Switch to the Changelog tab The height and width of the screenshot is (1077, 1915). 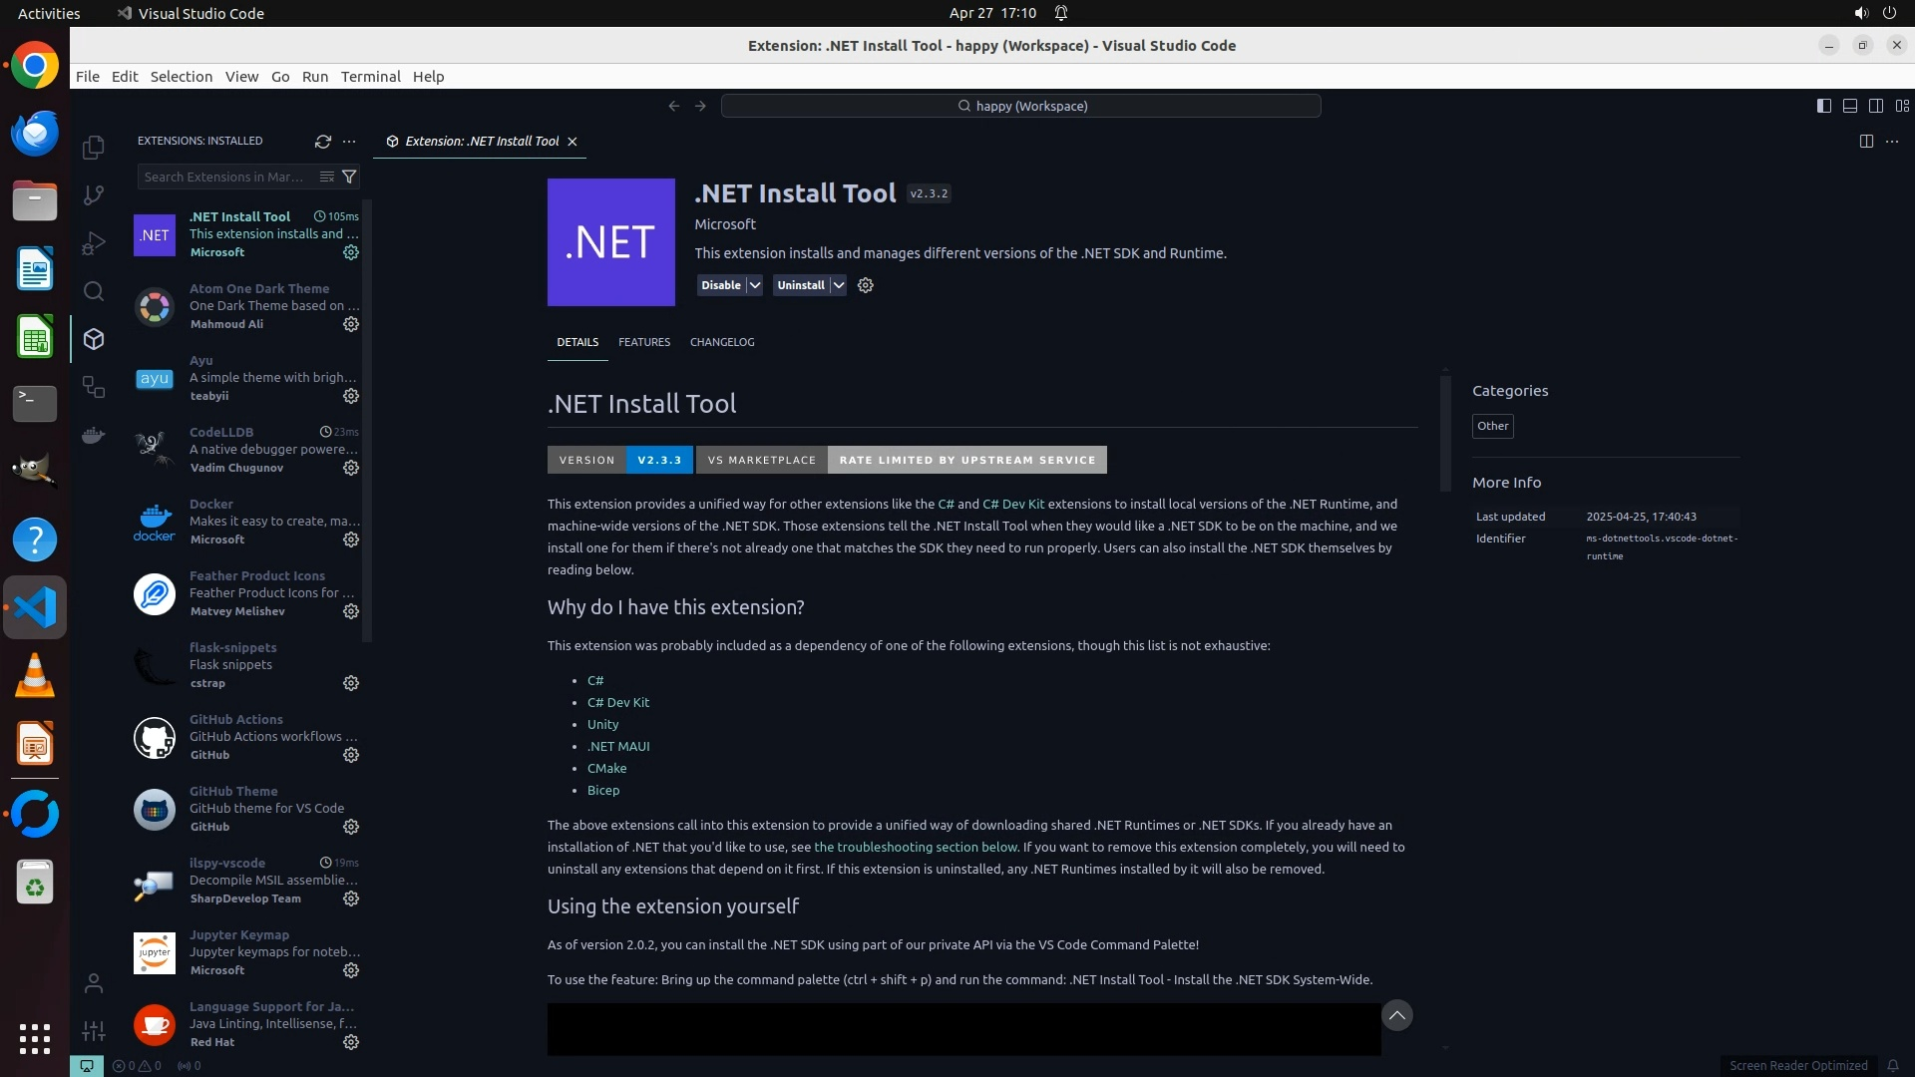click(x=722, y=342)
